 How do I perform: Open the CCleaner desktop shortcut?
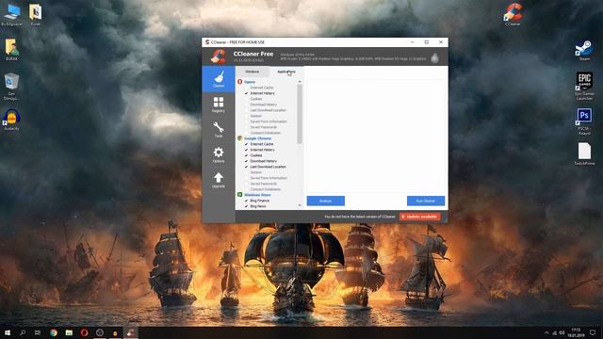click(513, 14)
